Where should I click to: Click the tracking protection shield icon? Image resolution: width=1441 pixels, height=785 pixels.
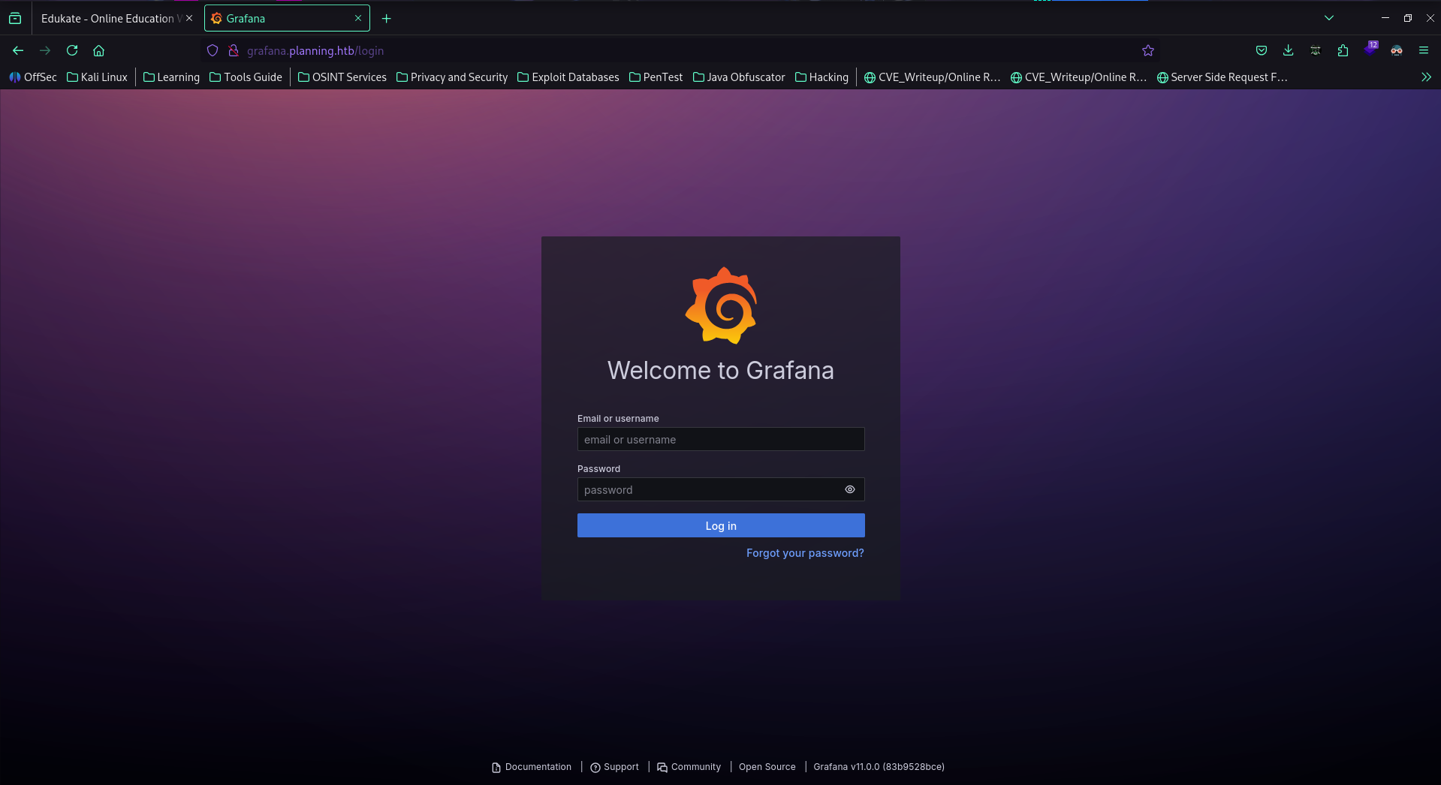(x=213, y=50)
